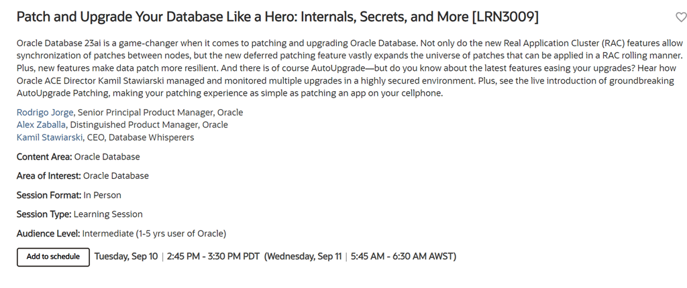687x288 pixels.
Task: Click the Learning Session type value
Action: click(108, 214)
